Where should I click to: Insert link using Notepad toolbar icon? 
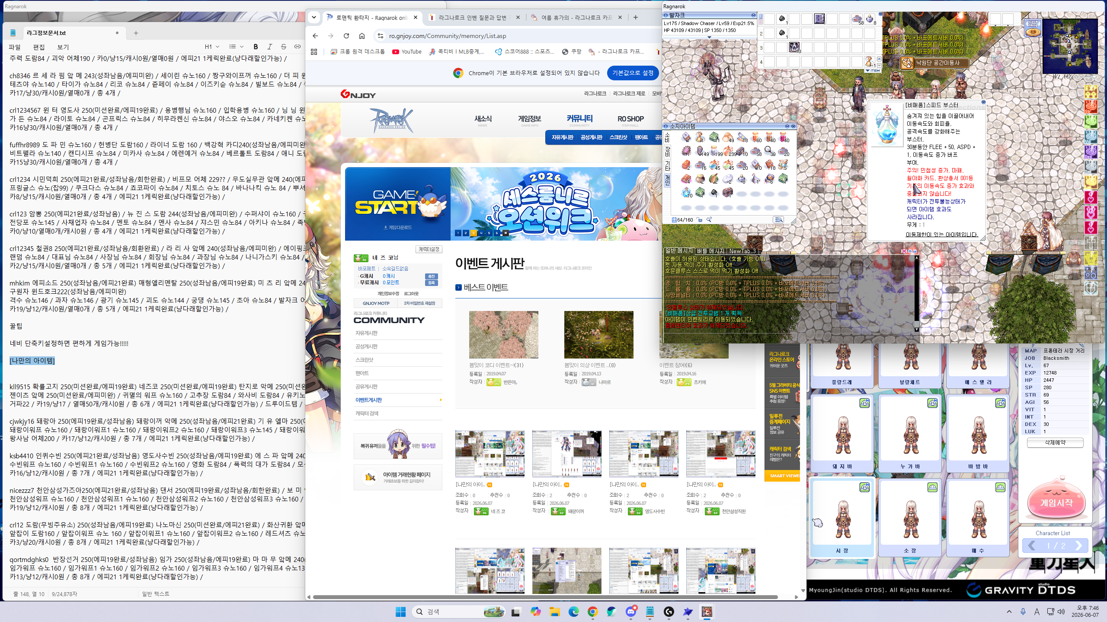[298, 47]
